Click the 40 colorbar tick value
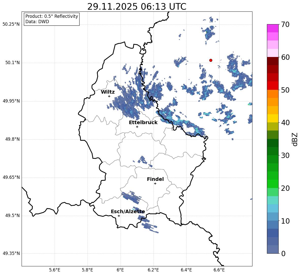301x275 pixels. pyautogui.click(x=285, y=123)
